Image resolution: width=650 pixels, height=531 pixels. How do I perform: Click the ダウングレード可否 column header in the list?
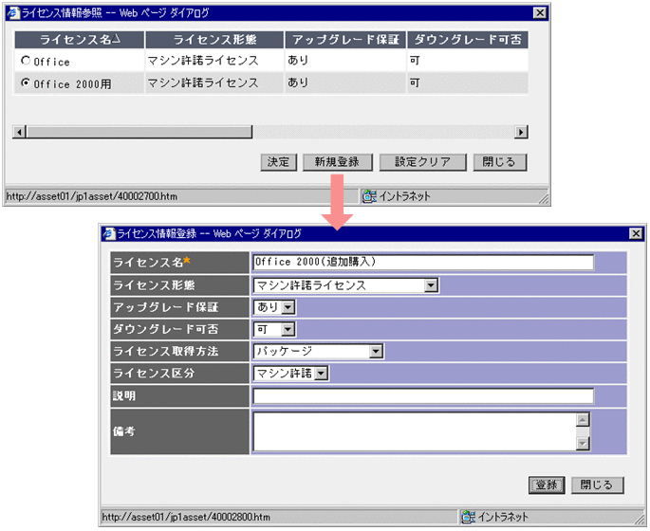[468, 40]
